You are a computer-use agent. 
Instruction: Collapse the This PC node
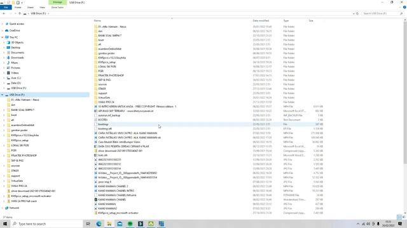pyautogui.click(x=3, y=37)
